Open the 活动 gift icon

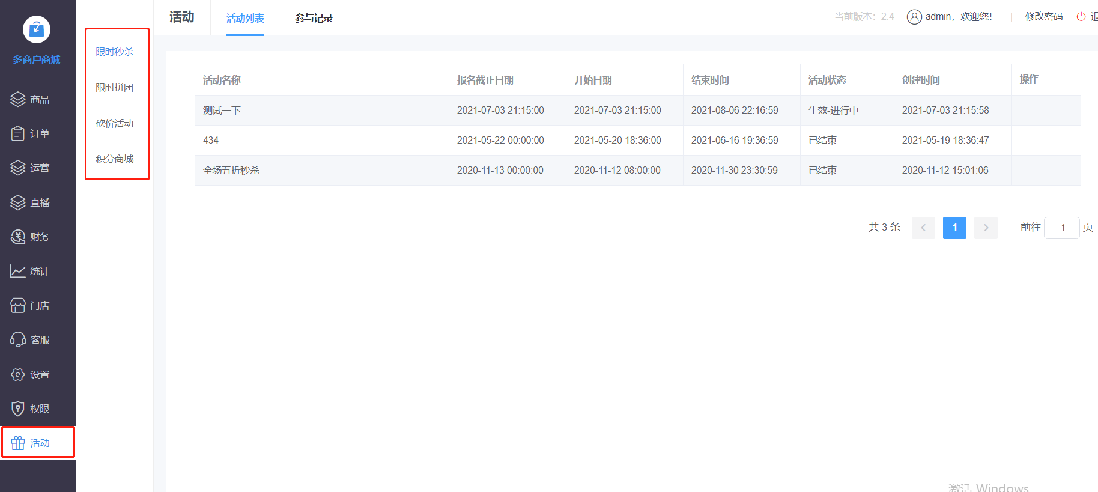tap(18, 443)
